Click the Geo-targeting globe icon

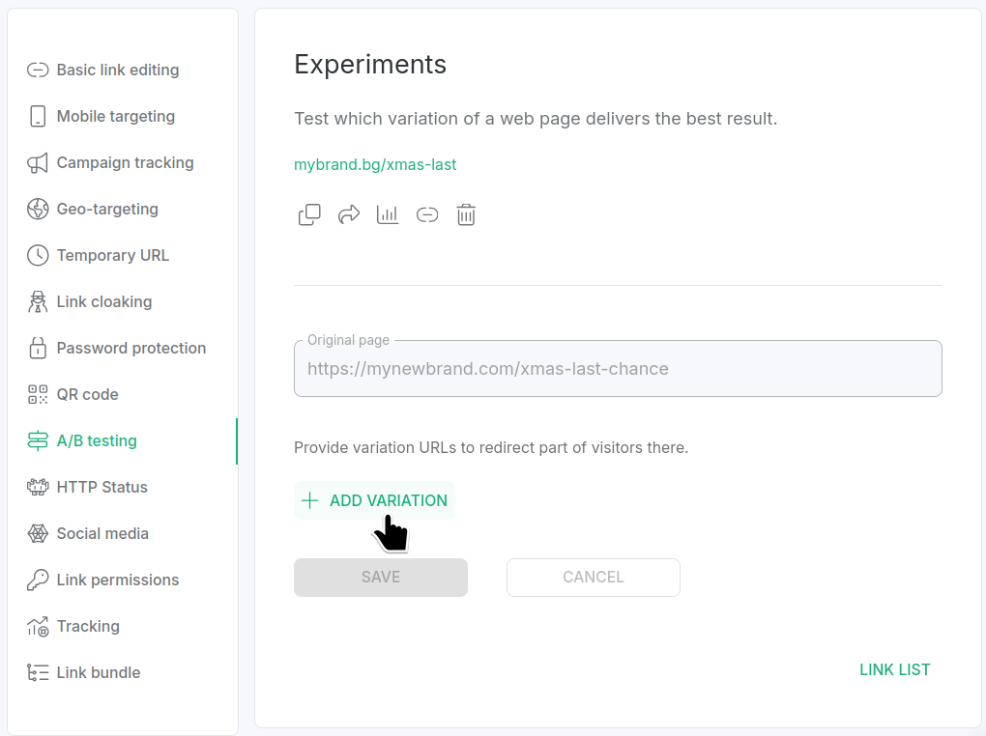[38, 209]
